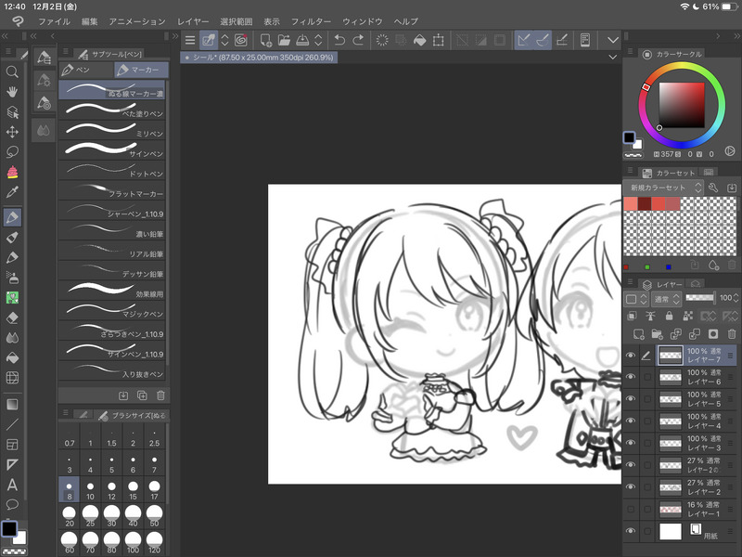
Task: Select the Operation object tool
Action: point(12,111)
